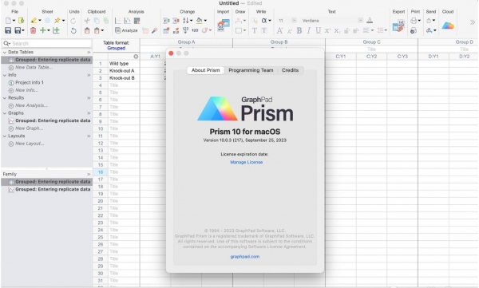Click row number 16 header
Image resolution: width=479 pixels, height=288 pixels.
[101, 172]
